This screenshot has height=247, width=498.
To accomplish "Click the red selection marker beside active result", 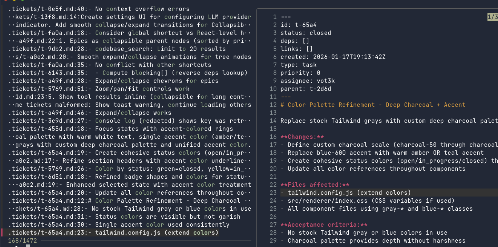I will coord(1,232).
